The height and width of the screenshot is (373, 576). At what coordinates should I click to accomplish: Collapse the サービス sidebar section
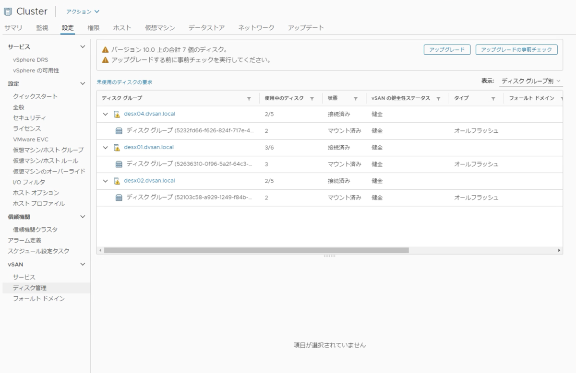(x=83, y=47)
